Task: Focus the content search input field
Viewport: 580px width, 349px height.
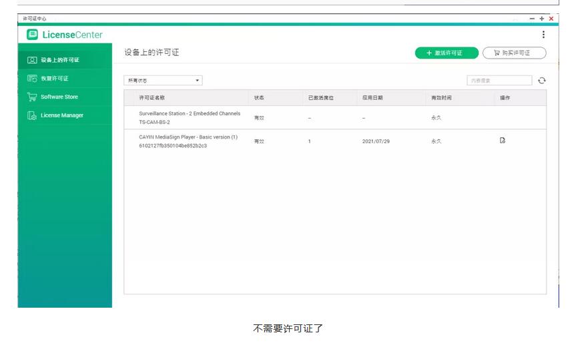Action: (499, 80)
